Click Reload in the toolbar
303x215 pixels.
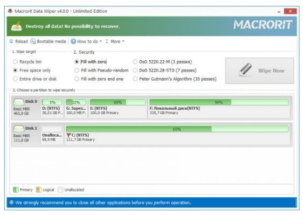coord(19,41)
